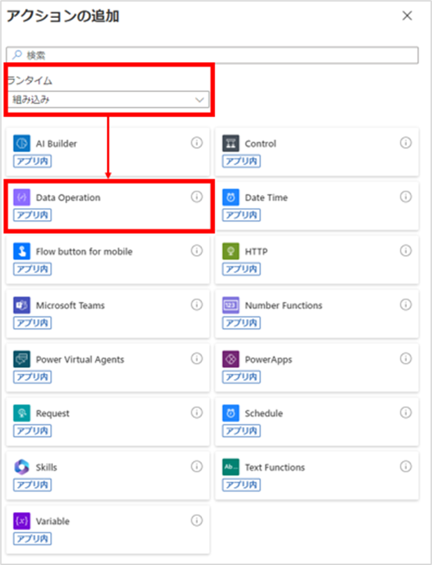This screenshot has width=432, height=565.
Task: Select the HTTP label text
Action: click(256, 251)
